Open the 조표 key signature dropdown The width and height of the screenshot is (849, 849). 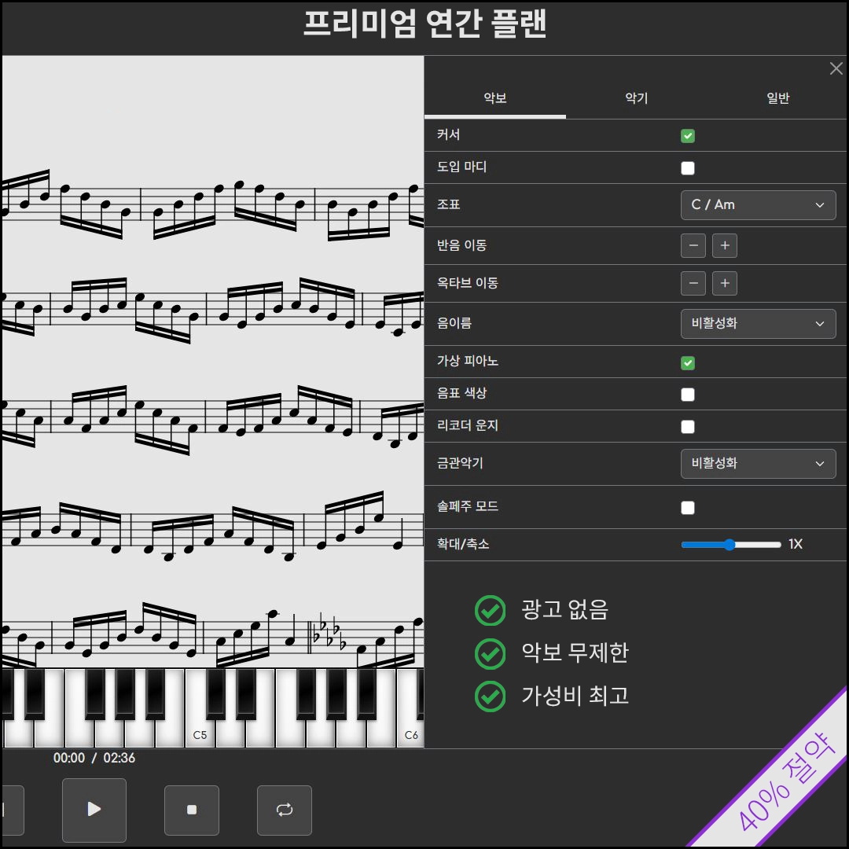point(758,205)
